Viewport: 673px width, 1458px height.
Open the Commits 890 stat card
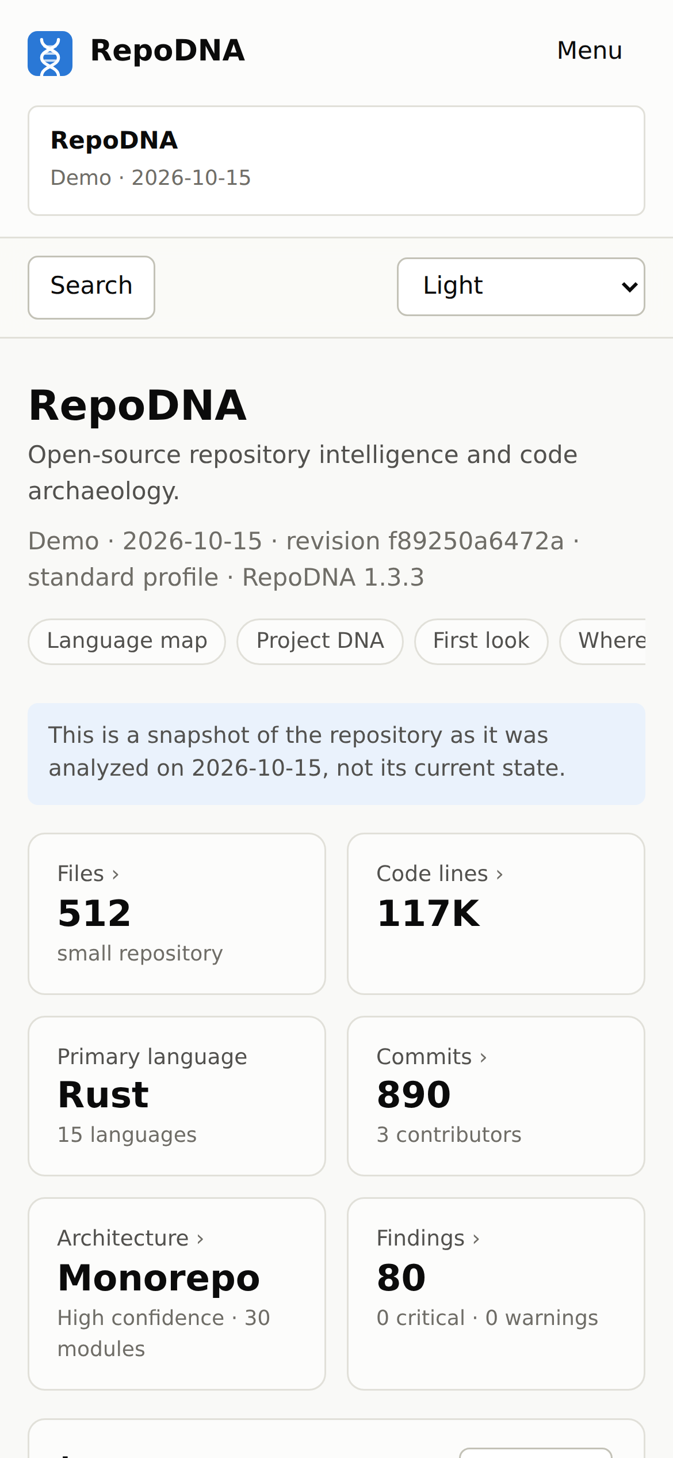496,1096
